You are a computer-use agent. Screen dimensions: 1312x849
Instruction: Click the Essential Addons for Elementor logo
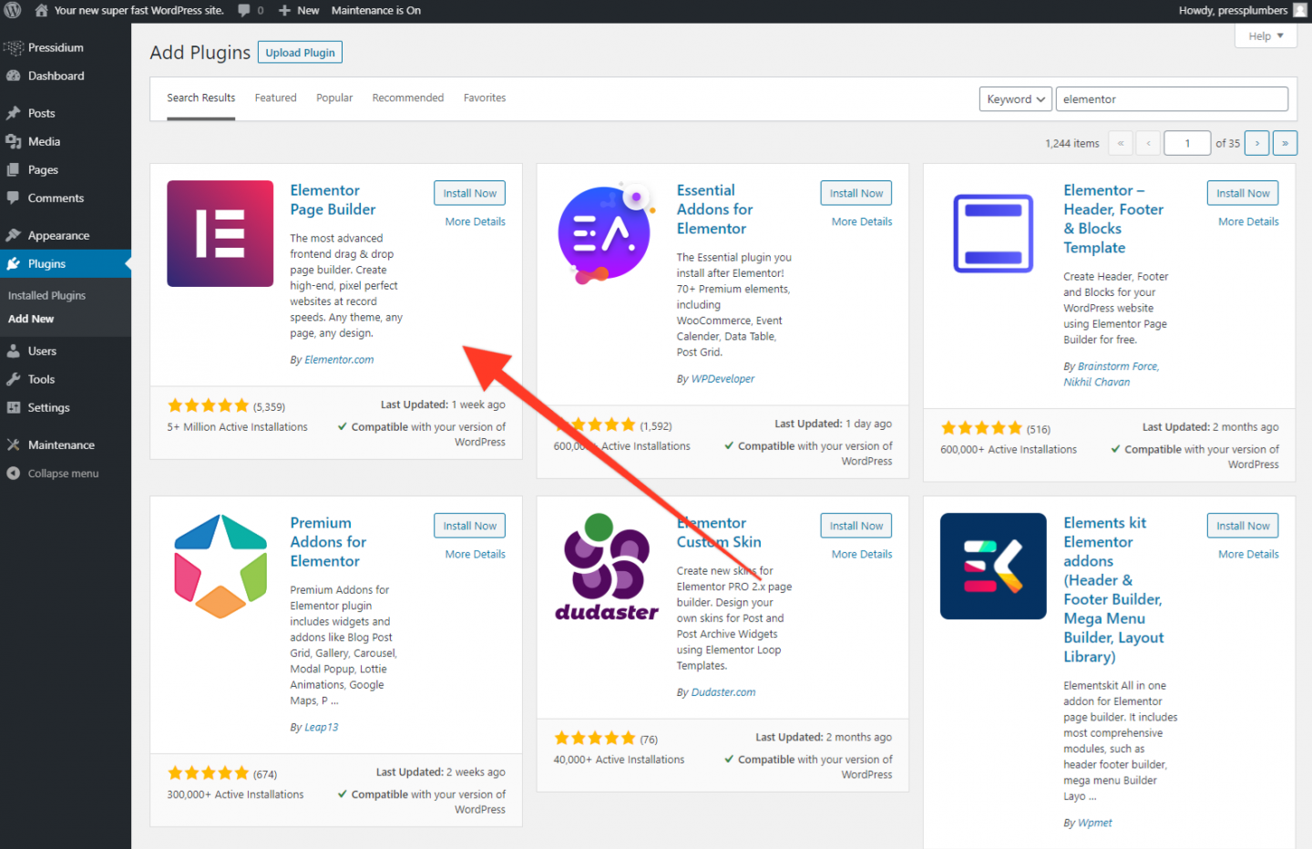607,233
